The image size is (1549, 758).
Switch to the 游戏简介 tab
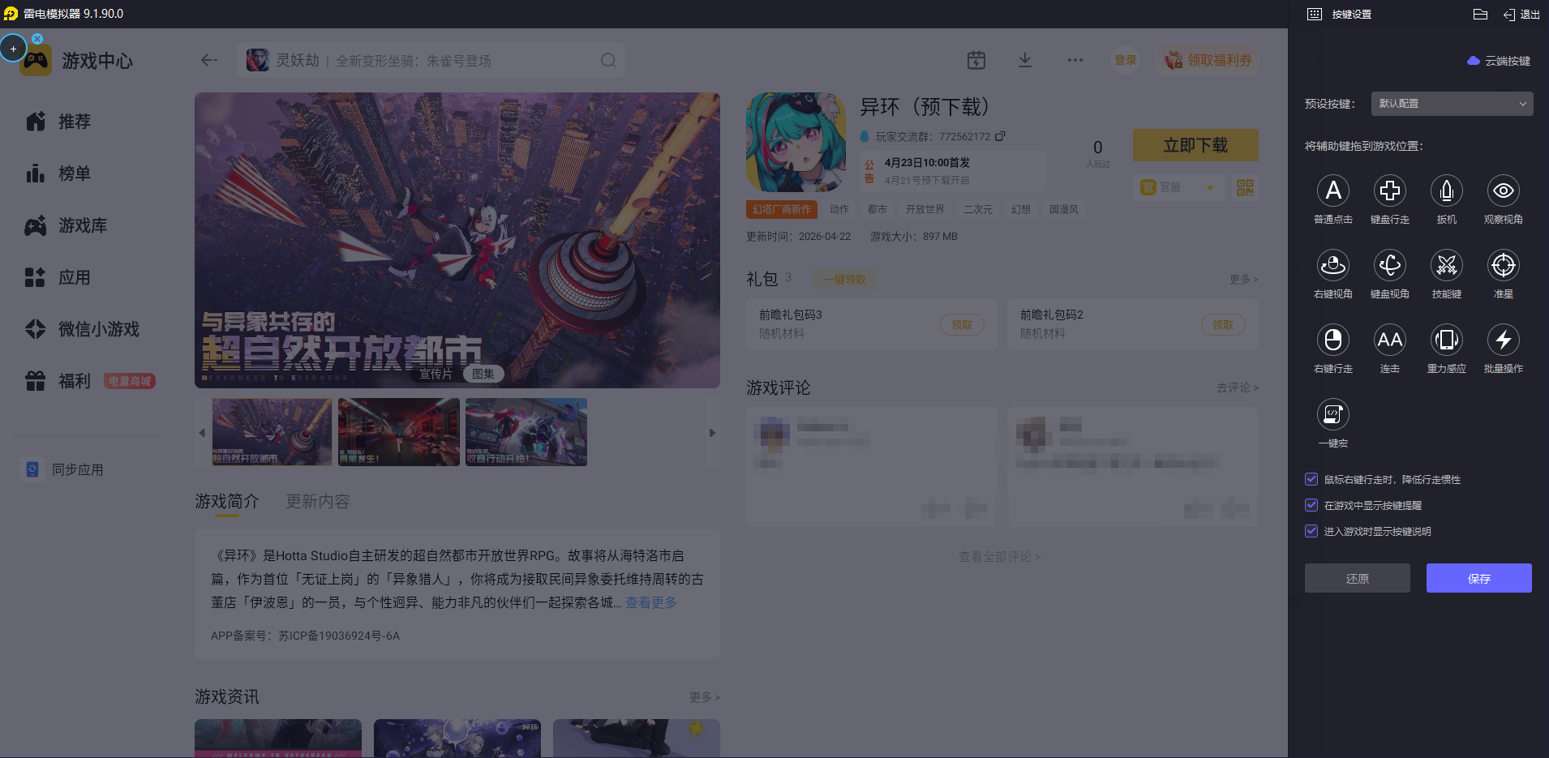click(x=227, y=502)
